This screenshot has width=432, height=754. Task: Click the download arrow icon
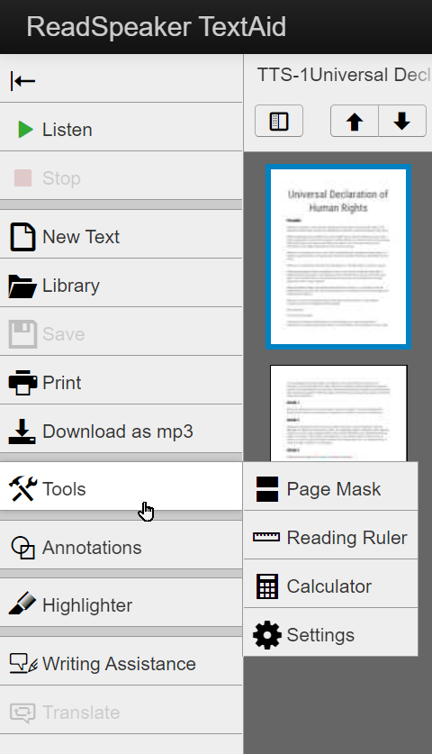(22, 431)
